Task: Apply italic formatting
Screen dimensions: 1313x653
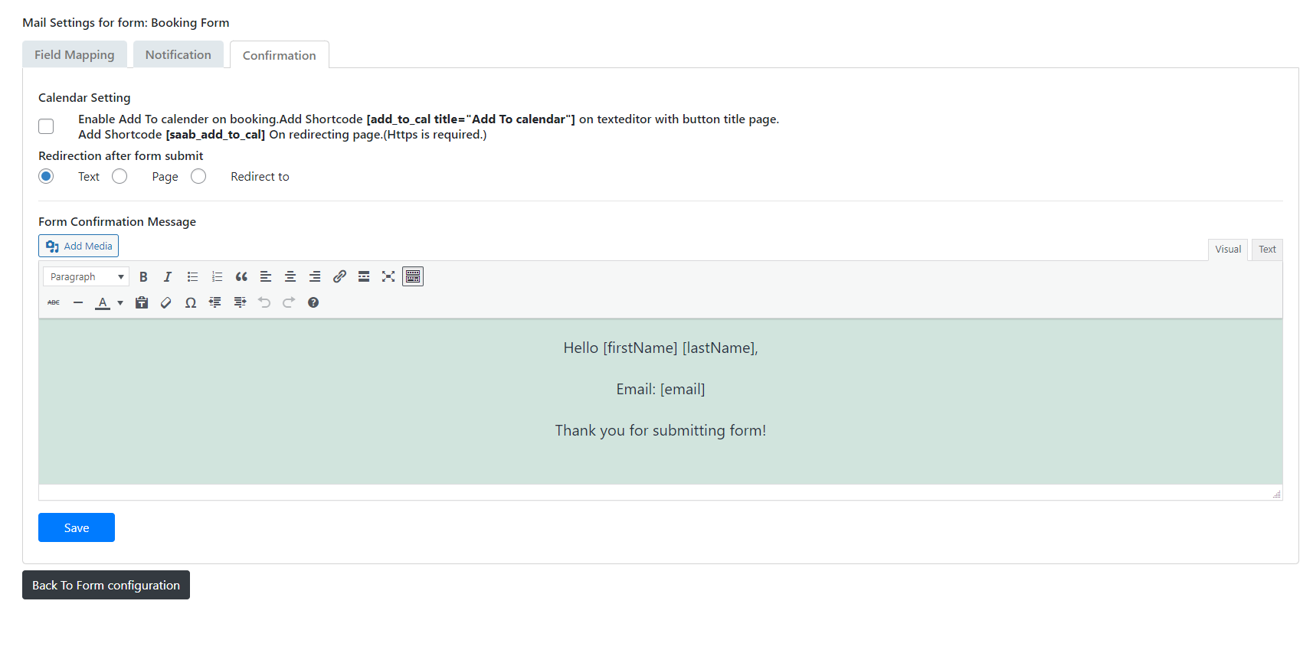Action: click(x=168, y=277)
